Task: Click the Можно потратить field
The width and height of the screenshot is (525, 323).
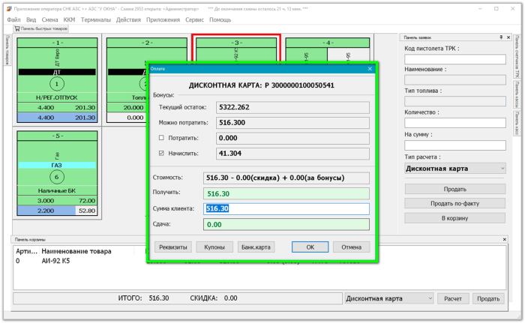Action: click(x=292, y=123)
